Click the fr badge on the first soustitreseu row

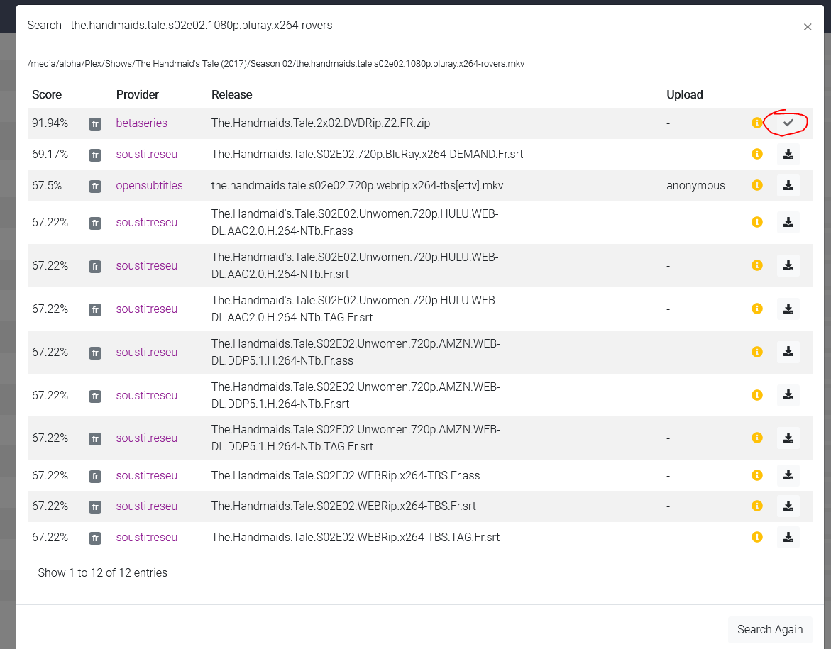[x=94, y=155]
